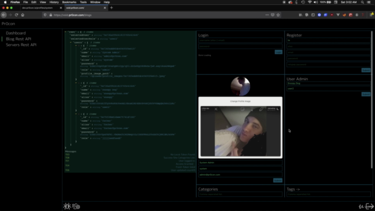Submit the Register form
This screenshot has width=375, height=211.
[366, 70]
